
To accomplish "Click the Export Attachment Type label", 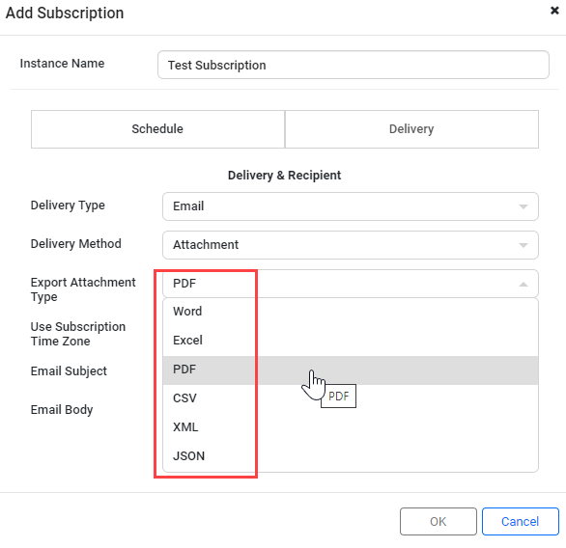I will [83, 289].
